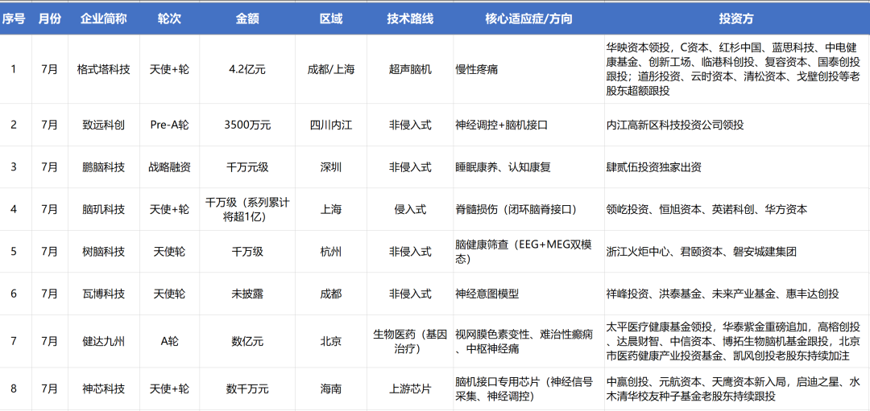Click the 慢性疼痛 indication cell

[528, 70]
